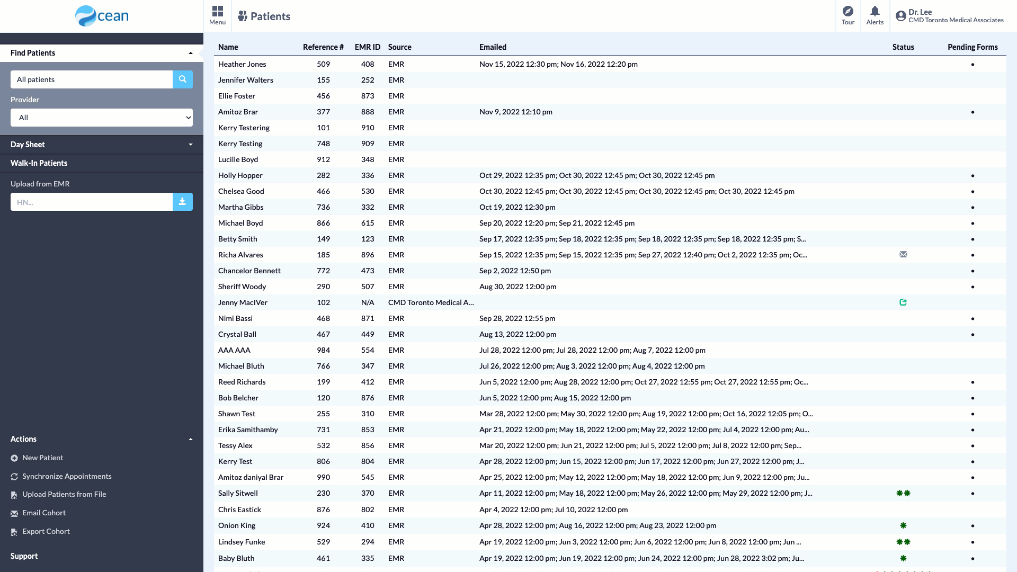Click the CMD Toronto Medical A... source cell
The image size is (1017, 572).
pyautogui.click(x=431, y=302)
